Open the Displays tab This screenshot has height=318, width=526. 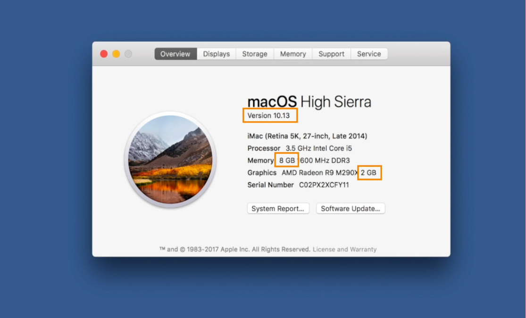tap(217, 54)
